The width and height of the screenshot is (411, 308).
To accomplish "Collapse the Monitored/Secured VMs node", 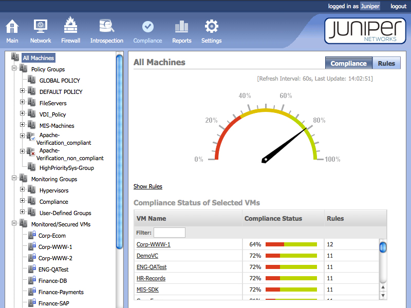I will 14,223.
